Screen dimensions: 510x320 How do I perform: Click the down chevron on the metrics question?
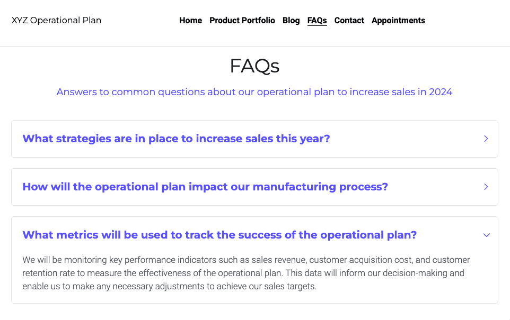487,235
